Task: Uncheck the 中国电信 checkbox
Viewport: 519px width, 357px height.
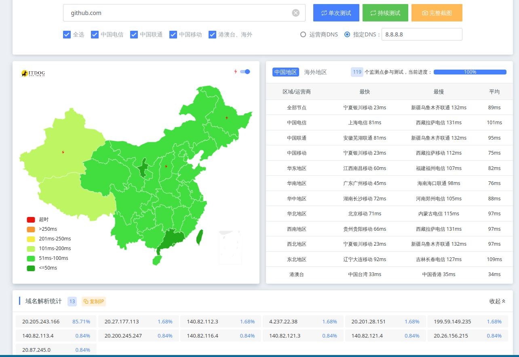Action: [95, 34]
